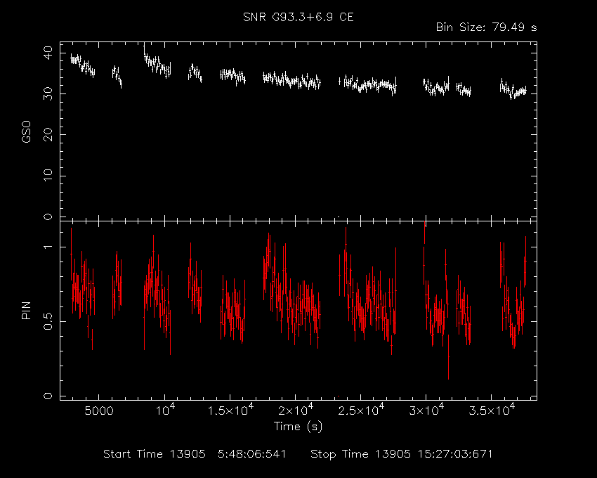Click the Start Time 13905 5:48:06:541 text

[x=195, y=454]
